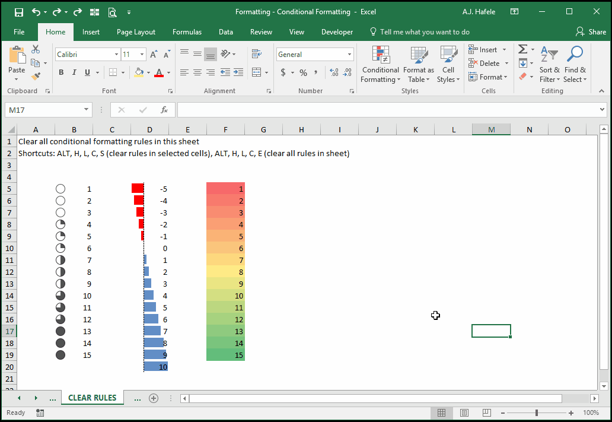Select the CLEAR RULES sheet tab
Viewport: 612px width, 422px height.
tap(93, 398)
